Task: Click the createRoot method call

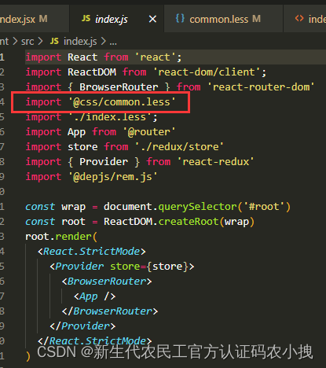Action: point(189,222)
